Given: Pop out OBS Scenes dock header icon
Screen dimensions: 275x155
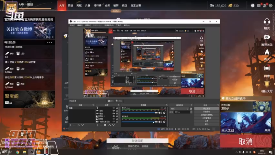Looking at the screenshot, I should click(93, 105).
